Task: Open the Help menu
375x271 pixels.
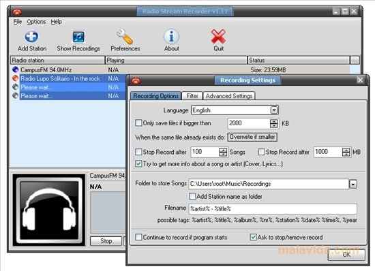Action: coord(56,22)
